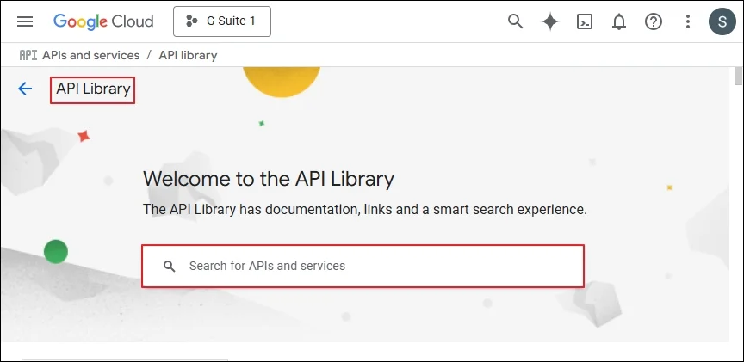Viewport: 744px width, 362px height.
Task: Click the API Library description sentence
Action: coord(365,209)
